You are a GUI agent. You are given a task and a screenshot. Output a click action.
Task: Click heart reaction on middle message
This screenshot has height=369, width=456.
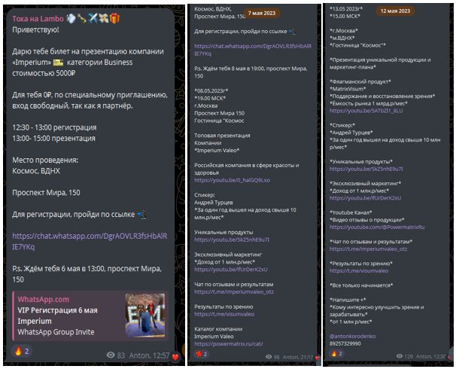point(202,354)
